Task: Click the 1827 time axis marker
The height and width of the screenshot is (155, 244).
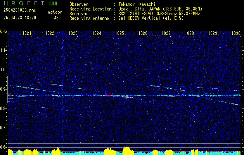Action: [166, 33]
